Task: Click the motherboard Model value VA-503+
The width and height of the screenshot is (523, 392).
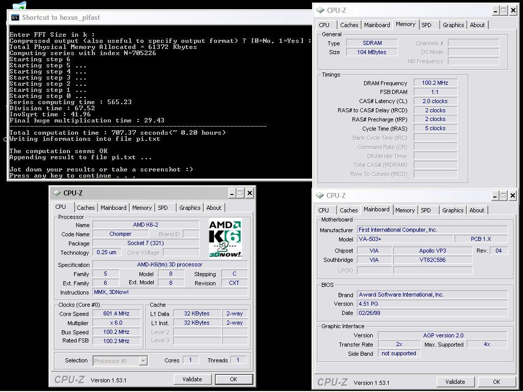Action: click(x=405, y=239)
